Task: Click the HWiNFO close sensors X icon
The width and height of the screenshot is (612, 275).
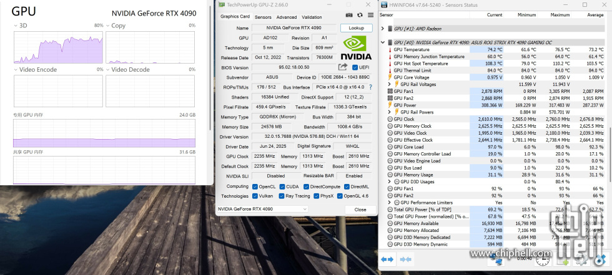Action: [x=601, y=259]
